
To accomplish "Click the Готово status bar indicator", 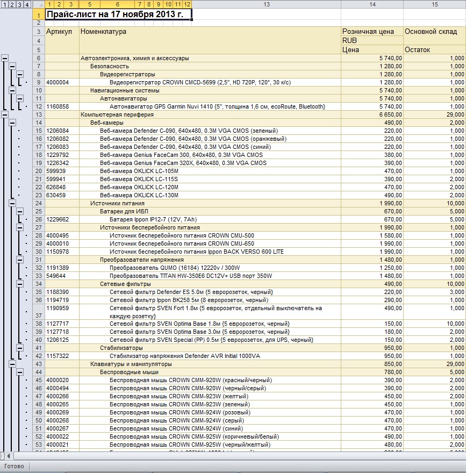I will 14,466.
